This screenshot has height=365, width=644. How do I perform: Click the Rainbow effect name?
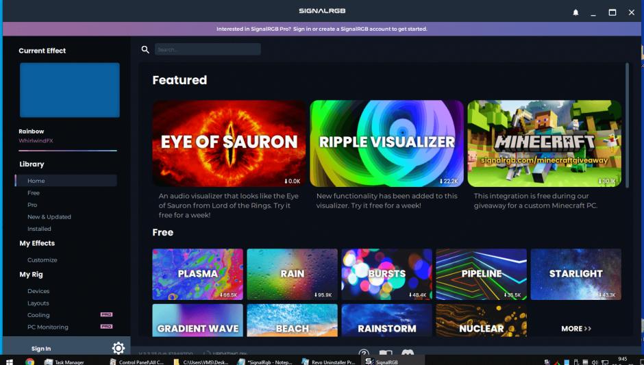coord(32,131)
